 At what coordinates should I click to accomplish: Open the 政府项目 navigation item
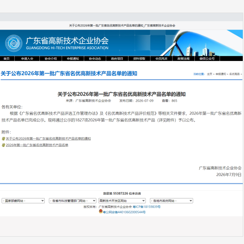tap(117, 59)
